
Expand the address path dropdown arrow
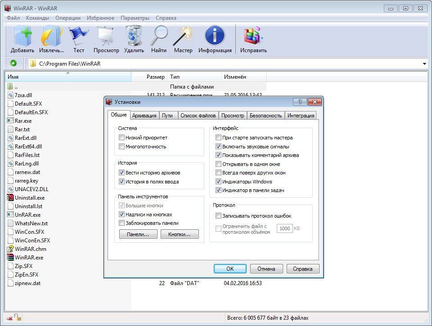[x=424, y=63]
